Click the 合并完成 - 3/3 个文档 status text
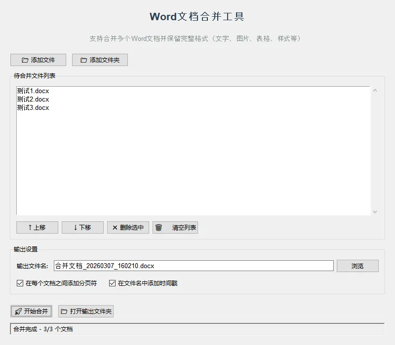The width and height of the screenshot is (395, 345). pyautogui.click(x=43, y=329)
